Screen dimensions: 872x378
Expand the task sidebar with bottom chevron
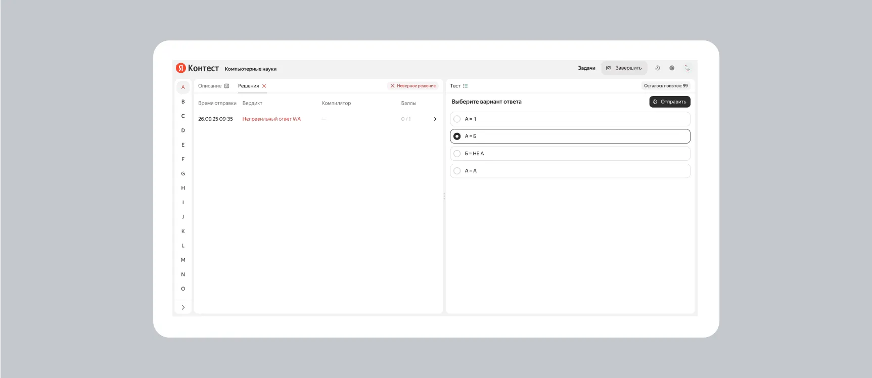click(183, 307)
